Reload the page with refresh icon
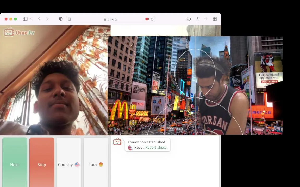The height and width of the screenshot is (187, 300). (152, 19)
